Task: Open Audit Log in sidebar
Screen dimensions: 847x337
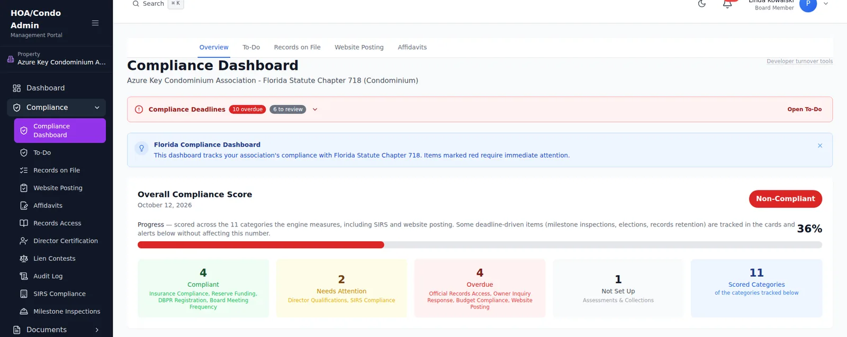Action: [x=60, y=276]
